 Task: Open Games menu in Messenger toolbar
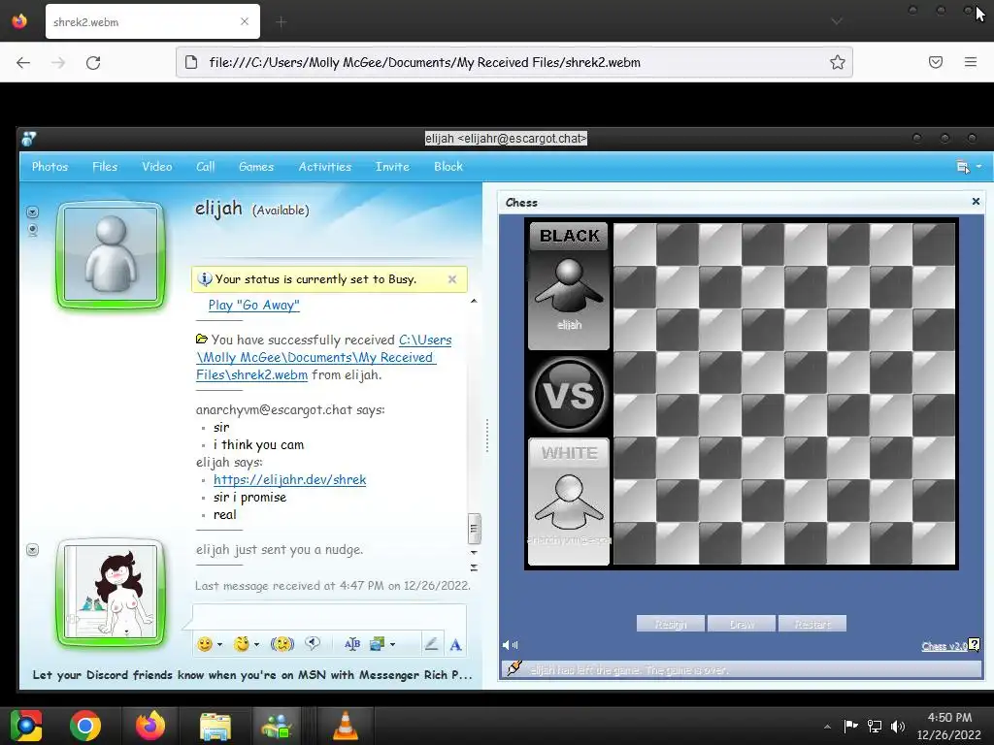pyautogui.click(x=256, y=167)
